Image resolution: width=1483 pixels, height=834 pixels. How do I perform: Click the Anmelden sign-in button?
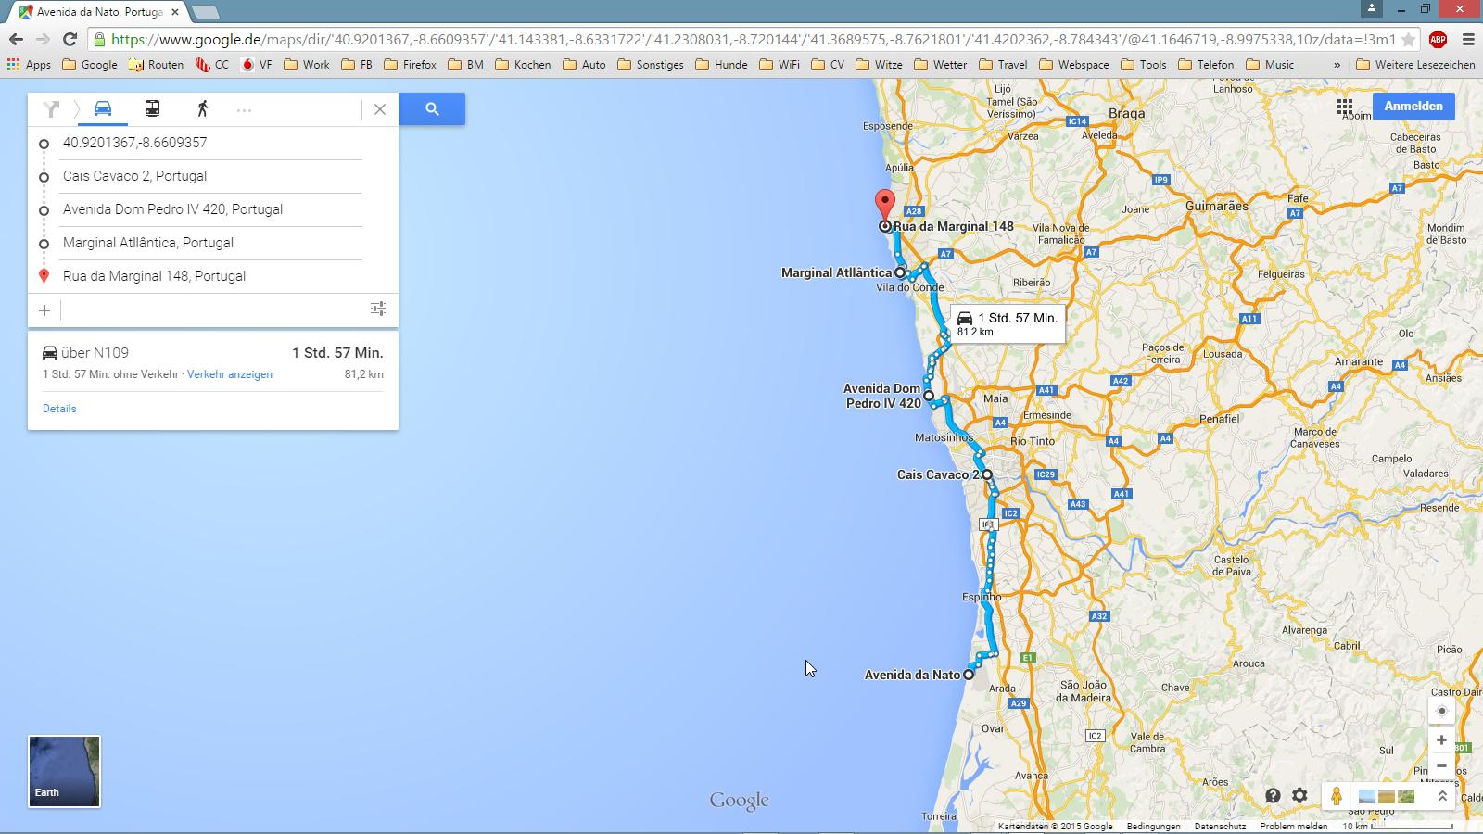tap(1413, 107)
